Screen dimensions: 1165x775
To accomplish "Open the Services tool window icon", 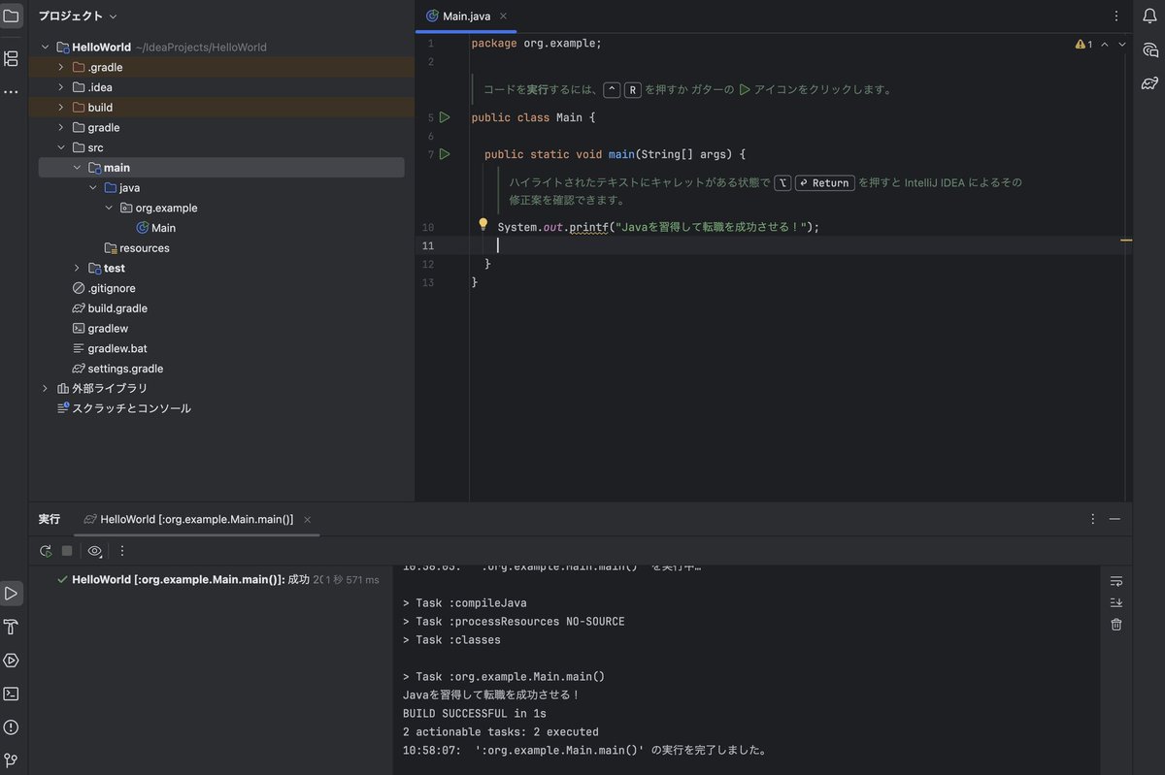I will point(12,661).
